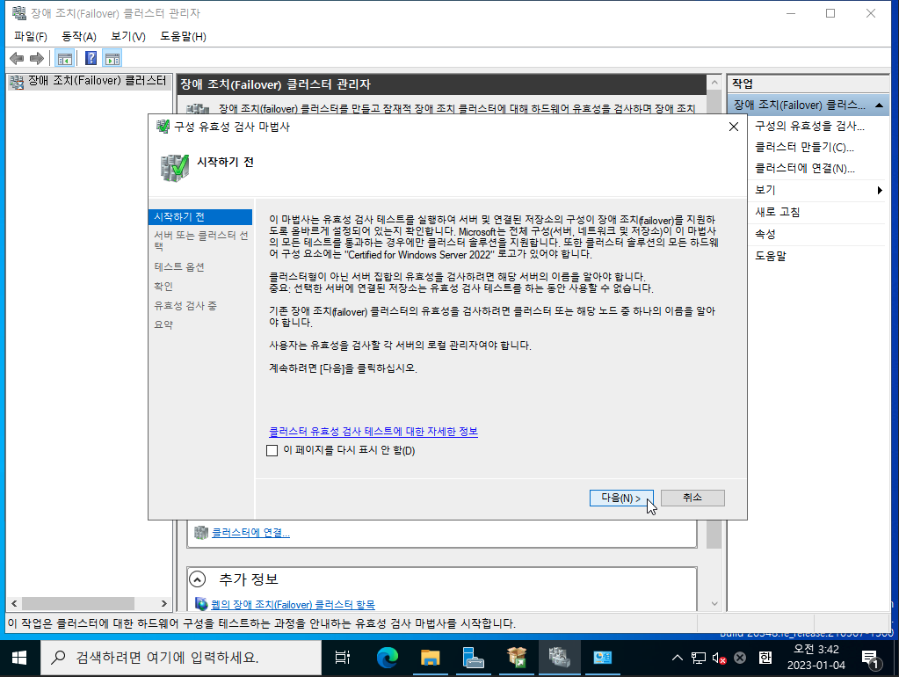Click the Forward arrow toolbar icon
The height and width of the screenshot is (677, 899).
click(x=37, y=59)
